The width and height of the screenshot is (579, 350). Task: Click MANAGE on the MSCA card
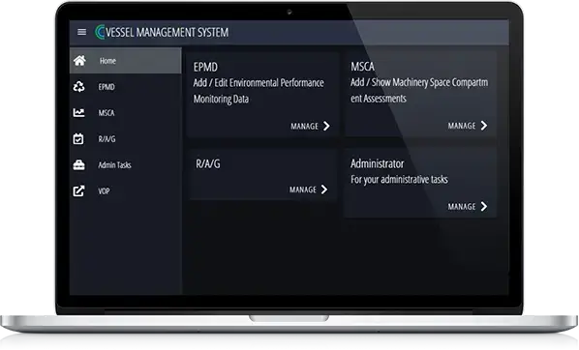[x=462, y=126]
